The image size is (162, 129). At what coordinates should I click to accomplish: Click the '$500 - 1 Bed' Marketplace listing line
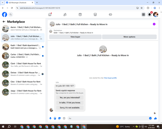coord(73,33)
